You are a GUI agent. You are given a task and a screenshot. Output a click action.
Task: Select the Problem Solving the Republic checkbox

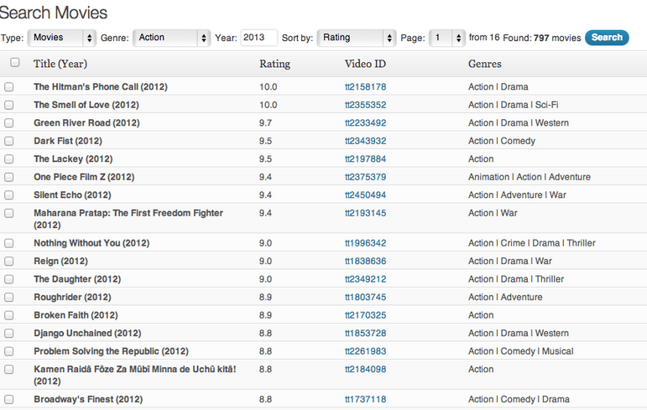pyautogui.click(x=8, y=351)
